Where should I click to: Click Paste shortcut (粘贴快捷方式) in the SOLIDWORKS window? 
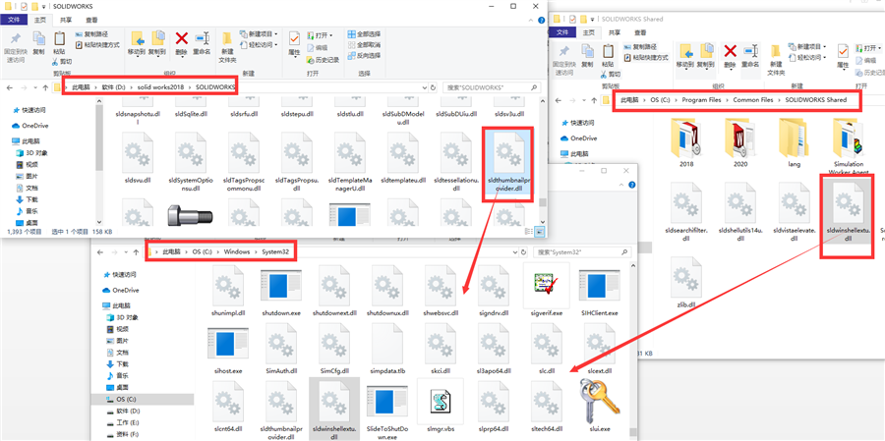pos(97,44)
